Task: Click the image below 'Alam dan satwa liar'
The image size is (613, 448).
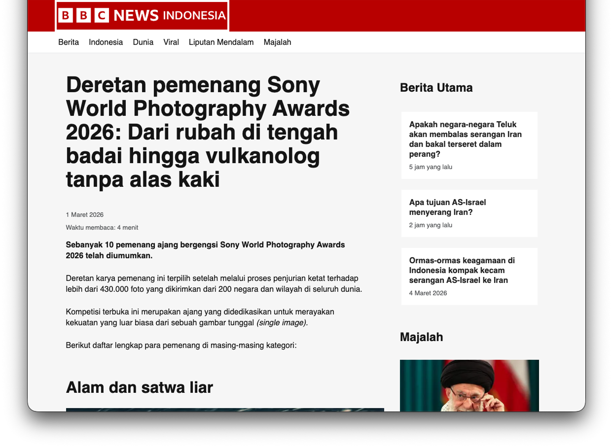Action: 225,409
